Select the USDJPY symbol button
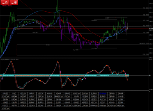This screenshot has width=153, height=111. tap(76, 97)
